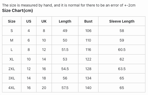Select the 57.5 length cell
The width and height of the screenshot is (148, 95).
(x=65, y=88)
